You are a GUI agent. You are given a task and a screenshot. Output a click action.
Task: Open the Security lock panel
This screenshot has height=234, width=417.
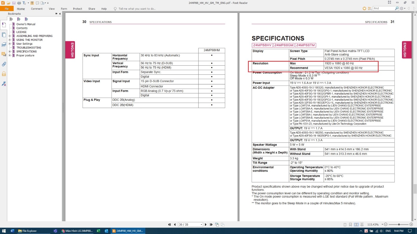[x=4, y=74]
